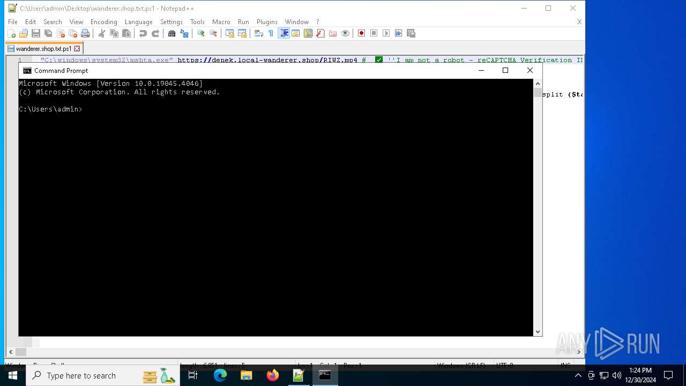The image size is (686, 386).
Task: Open Find with the binoculars icon
Action: coord(172,33)
